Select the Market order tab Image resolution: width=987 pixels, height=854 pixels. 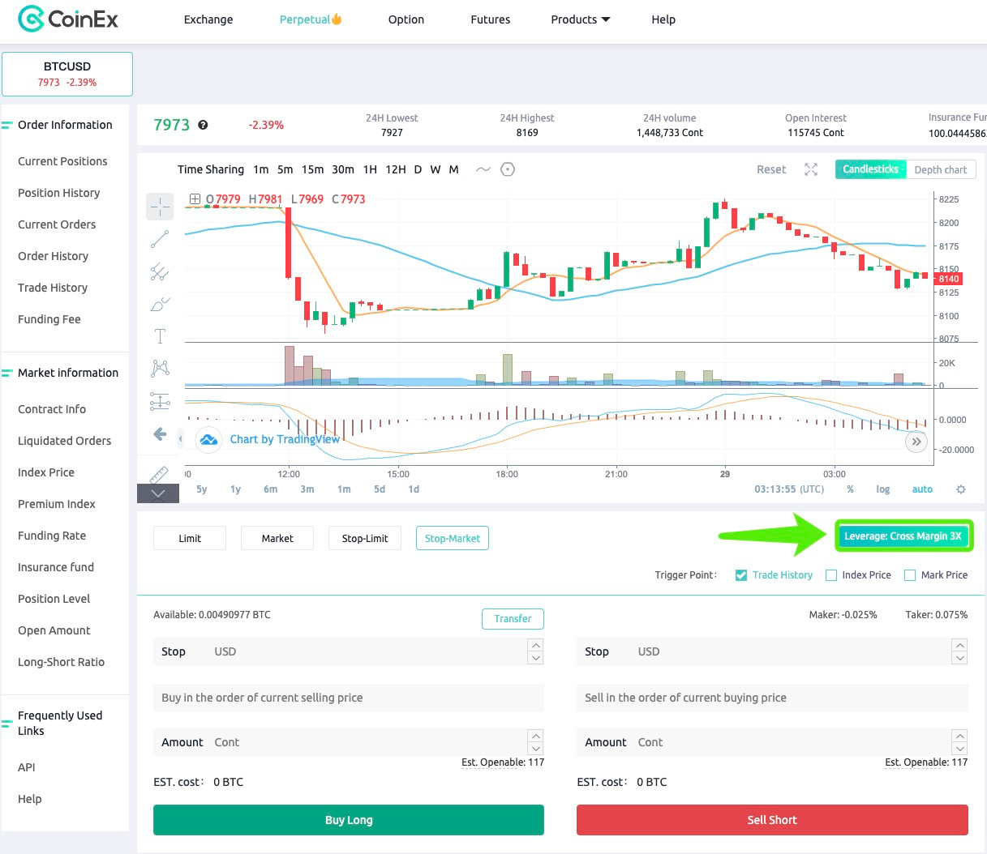click(x=277, y=538)
